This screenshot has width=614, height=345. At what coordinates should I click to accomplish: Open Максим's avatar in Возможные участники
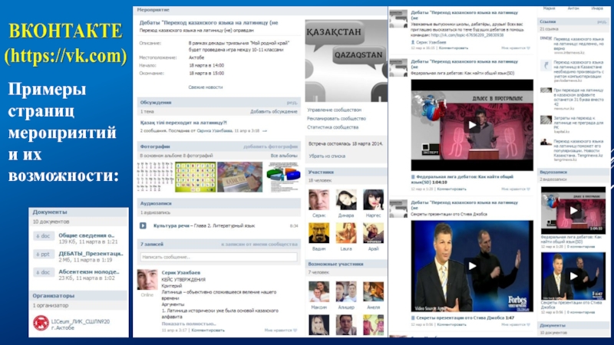point(319,292)
